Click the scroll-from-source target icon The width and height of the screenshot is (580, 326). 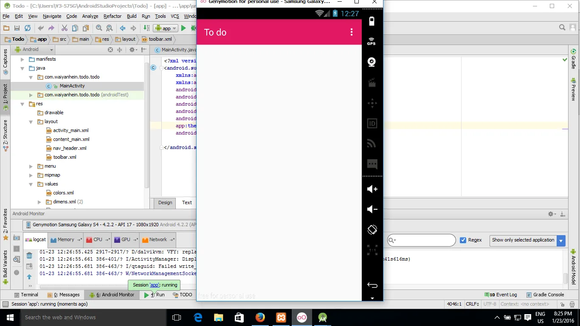[x=110, y=50]
